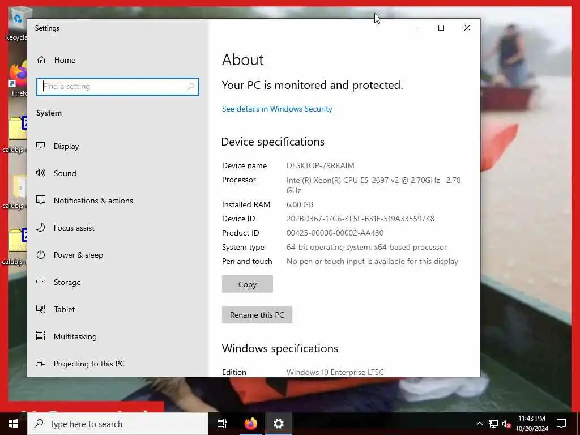This screenshot has width=580, height=435.
Task: Focus the Find a setting field
Action: [118, 87]
